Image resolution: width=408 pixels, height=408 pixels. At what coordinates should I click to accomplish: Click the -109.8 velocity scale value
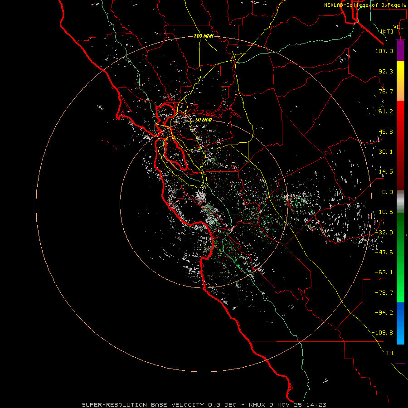(382, 333)
